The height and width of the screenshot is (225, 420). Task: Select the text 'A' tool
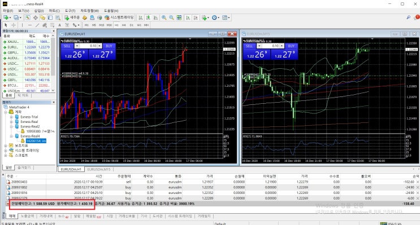[59, 25]
